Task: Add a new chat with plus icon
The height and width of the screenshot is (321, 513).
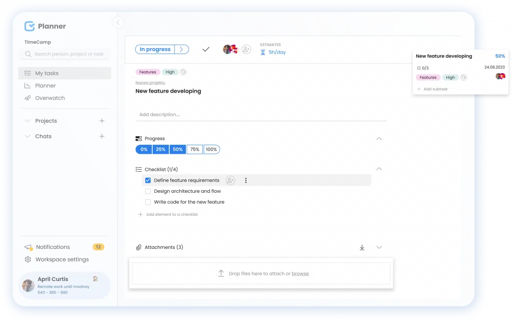Action: click(102, 136)
